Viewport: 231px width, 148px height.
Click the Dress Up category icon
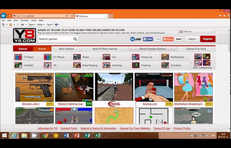(136, 57)
